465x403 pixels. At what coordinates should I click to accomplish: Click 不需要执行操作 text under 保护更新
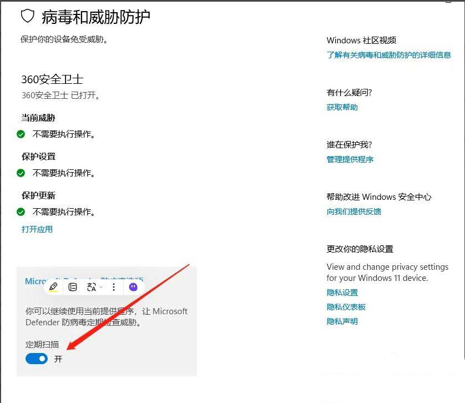(x=64, y=212)
